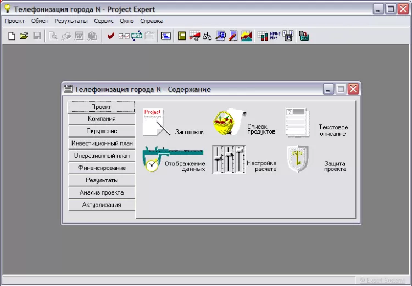Click the NPV PI question icon
The height and width of the screenshot is (286, 412).
275,36
